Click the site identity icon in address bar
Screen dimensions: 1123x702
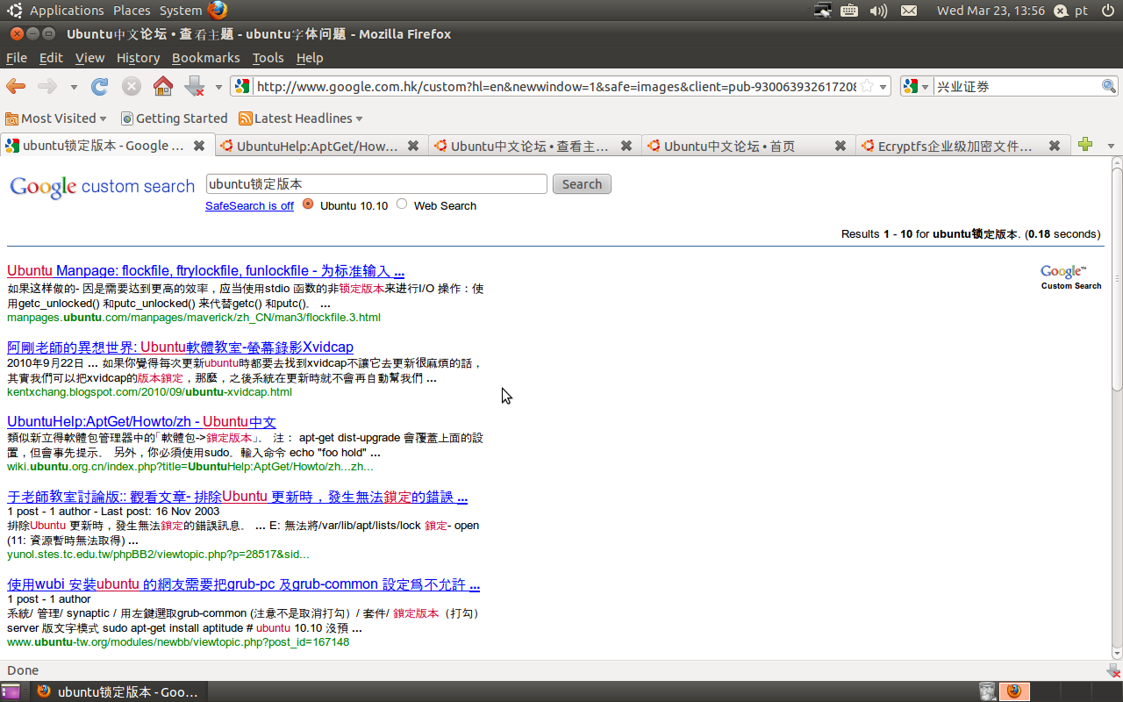pos(243,86)
